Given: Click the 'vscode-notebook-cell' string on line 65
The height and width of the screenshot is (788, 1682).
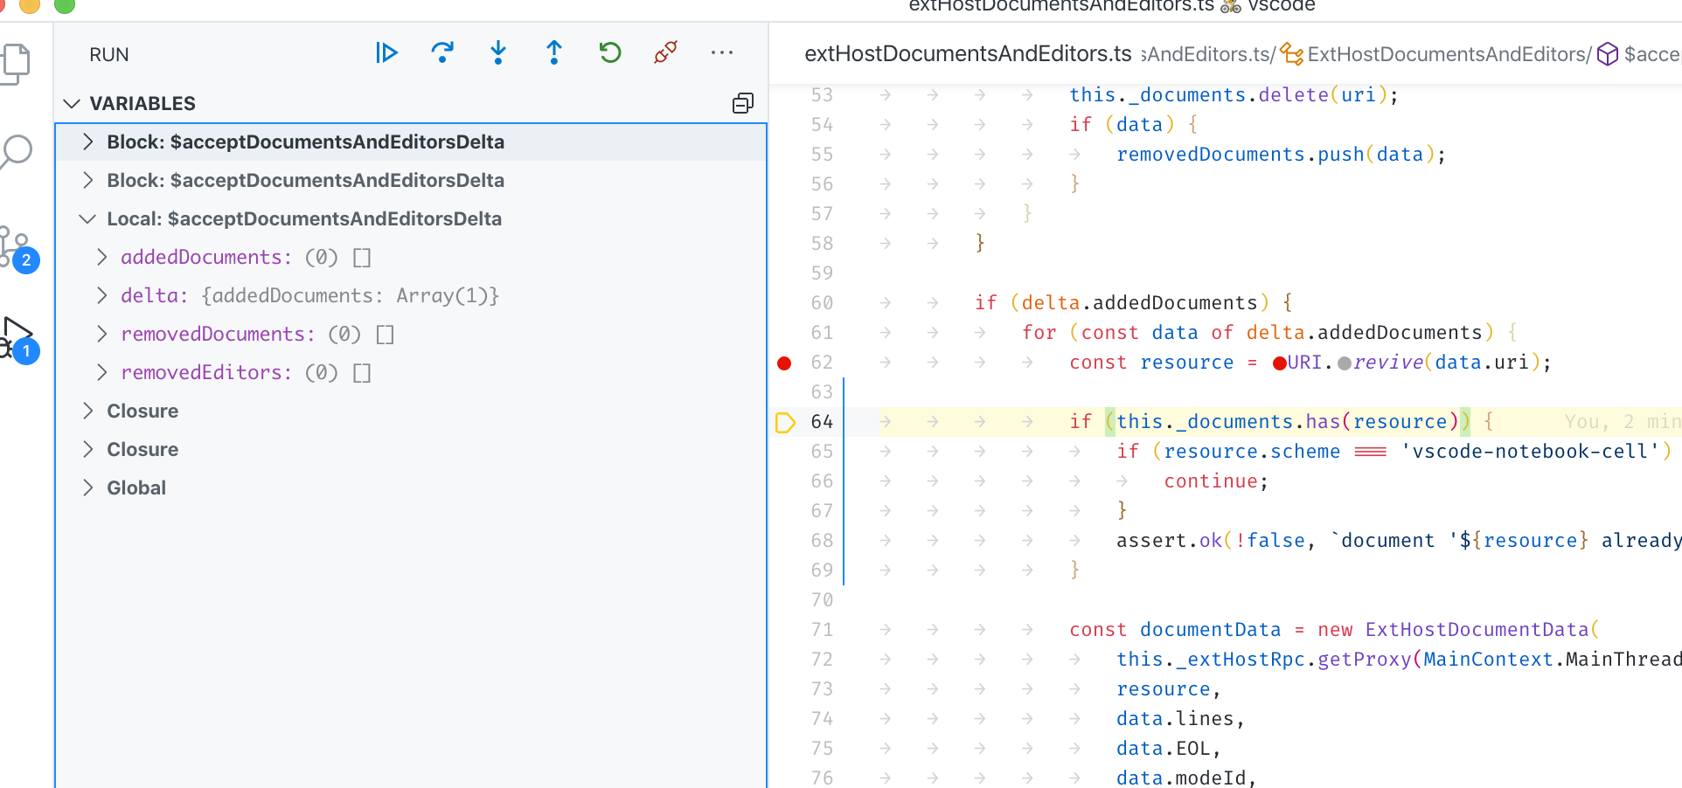Looking at the screenshot, I should click(1530, 452).
